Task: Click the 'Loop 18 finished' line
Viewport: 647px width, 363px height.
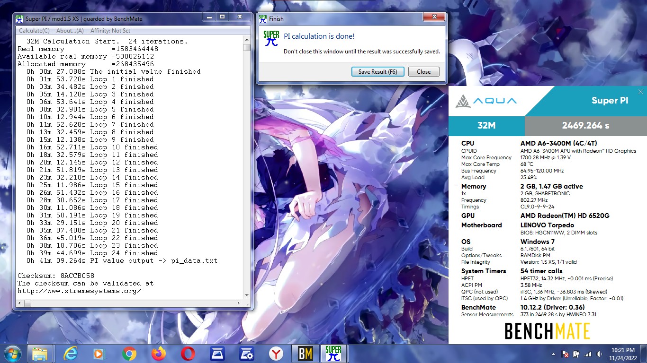Action: click(92, 207)
